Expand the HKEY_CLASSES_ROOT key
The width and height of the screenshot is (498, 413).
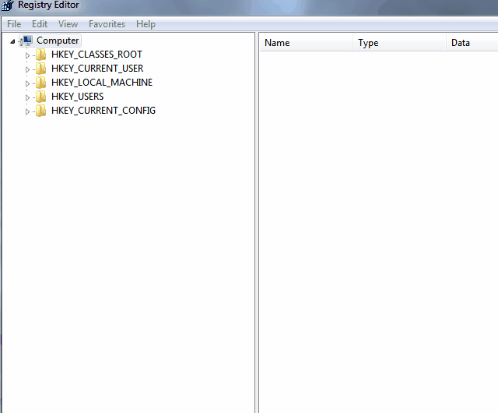27,55
